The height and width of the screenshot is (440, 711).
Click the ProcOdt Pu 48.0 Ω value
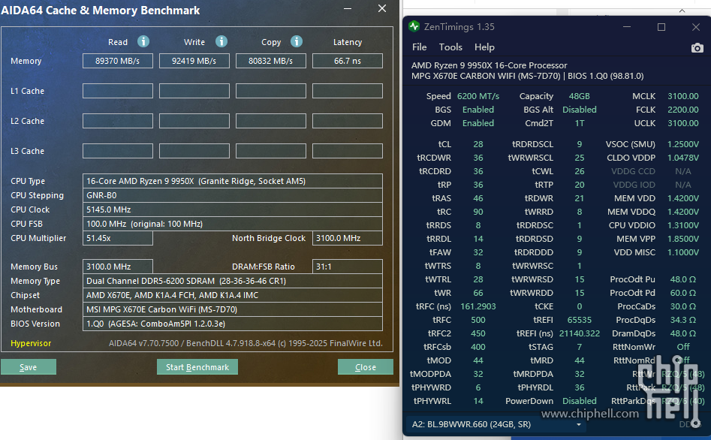point(683,279)
